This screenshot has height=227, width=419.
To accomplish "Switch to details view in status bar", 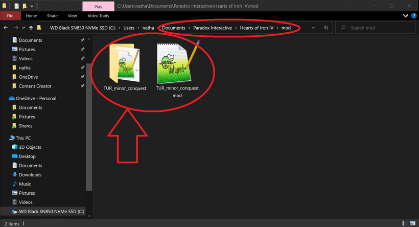I will (x=405, y=223).
